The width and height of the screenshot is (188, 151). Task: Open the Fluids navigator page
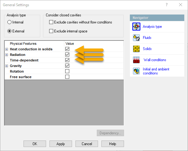click(147, 38)
